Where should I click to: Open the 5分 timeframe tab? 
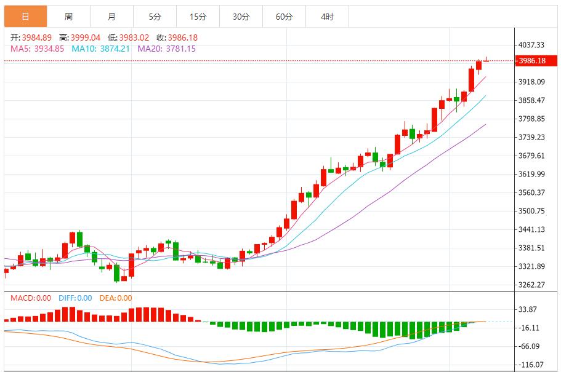155,17
